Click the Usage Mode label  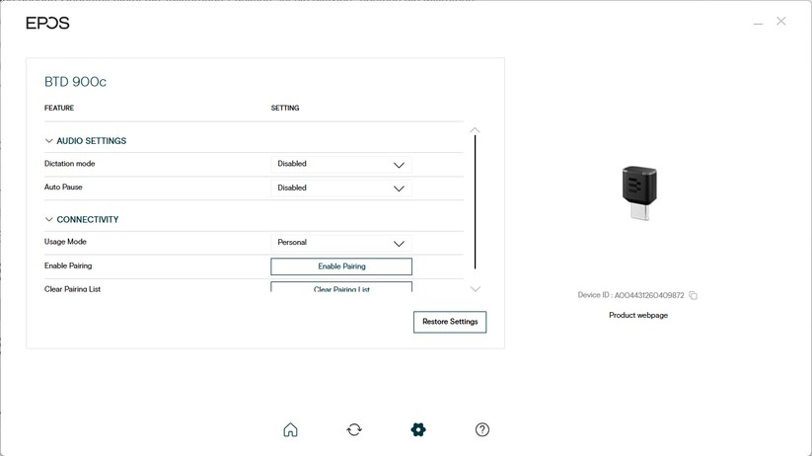(x=65, y=242)
